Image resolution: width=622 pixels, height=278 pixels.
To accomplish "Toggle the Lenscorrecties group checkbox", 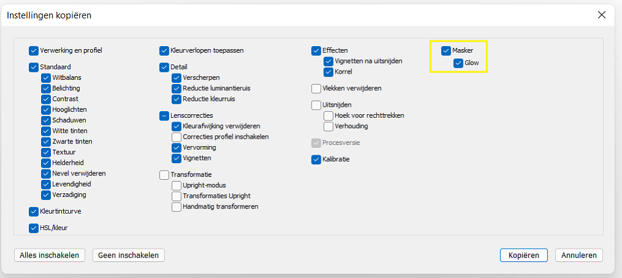I will [164, 115].
